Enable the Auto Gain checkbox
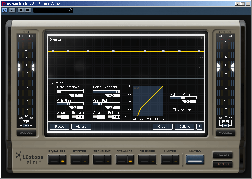The width and height of the screenshot is (252, 179). (174, 110)
